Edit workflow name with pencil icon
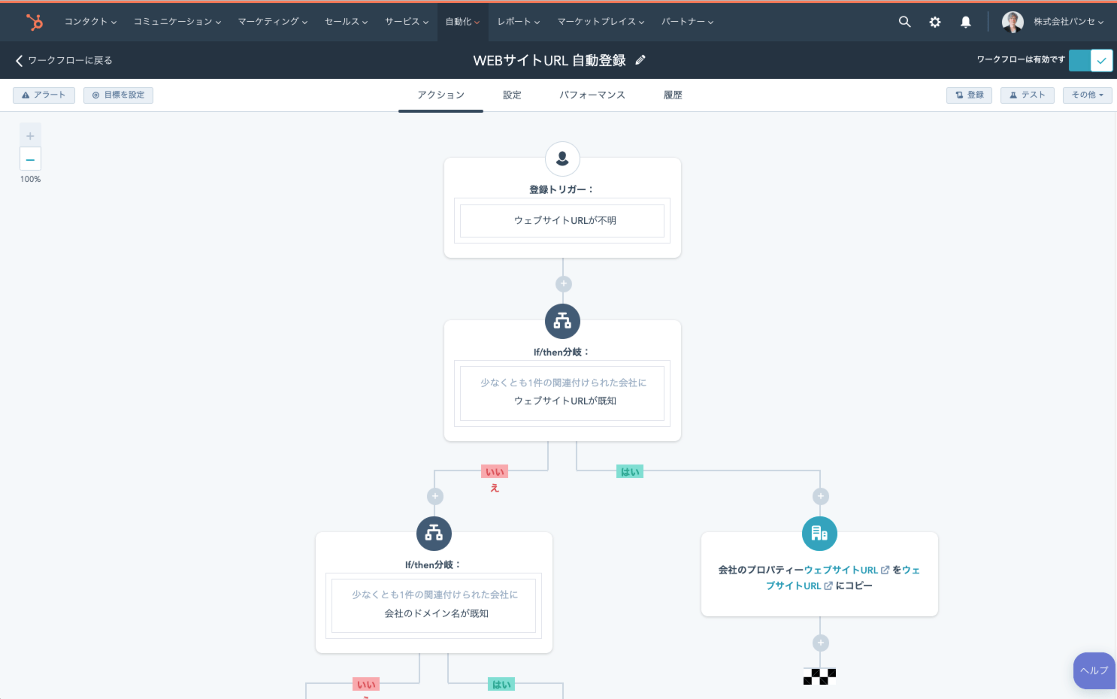 coord(640,60)
